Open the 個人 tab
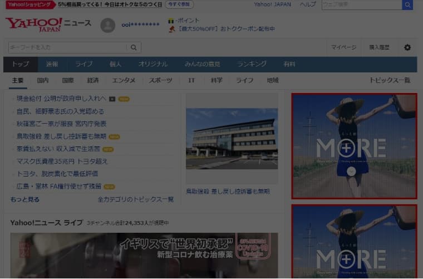The width and height of the screenshot is (423, 279). pos(115,64)
